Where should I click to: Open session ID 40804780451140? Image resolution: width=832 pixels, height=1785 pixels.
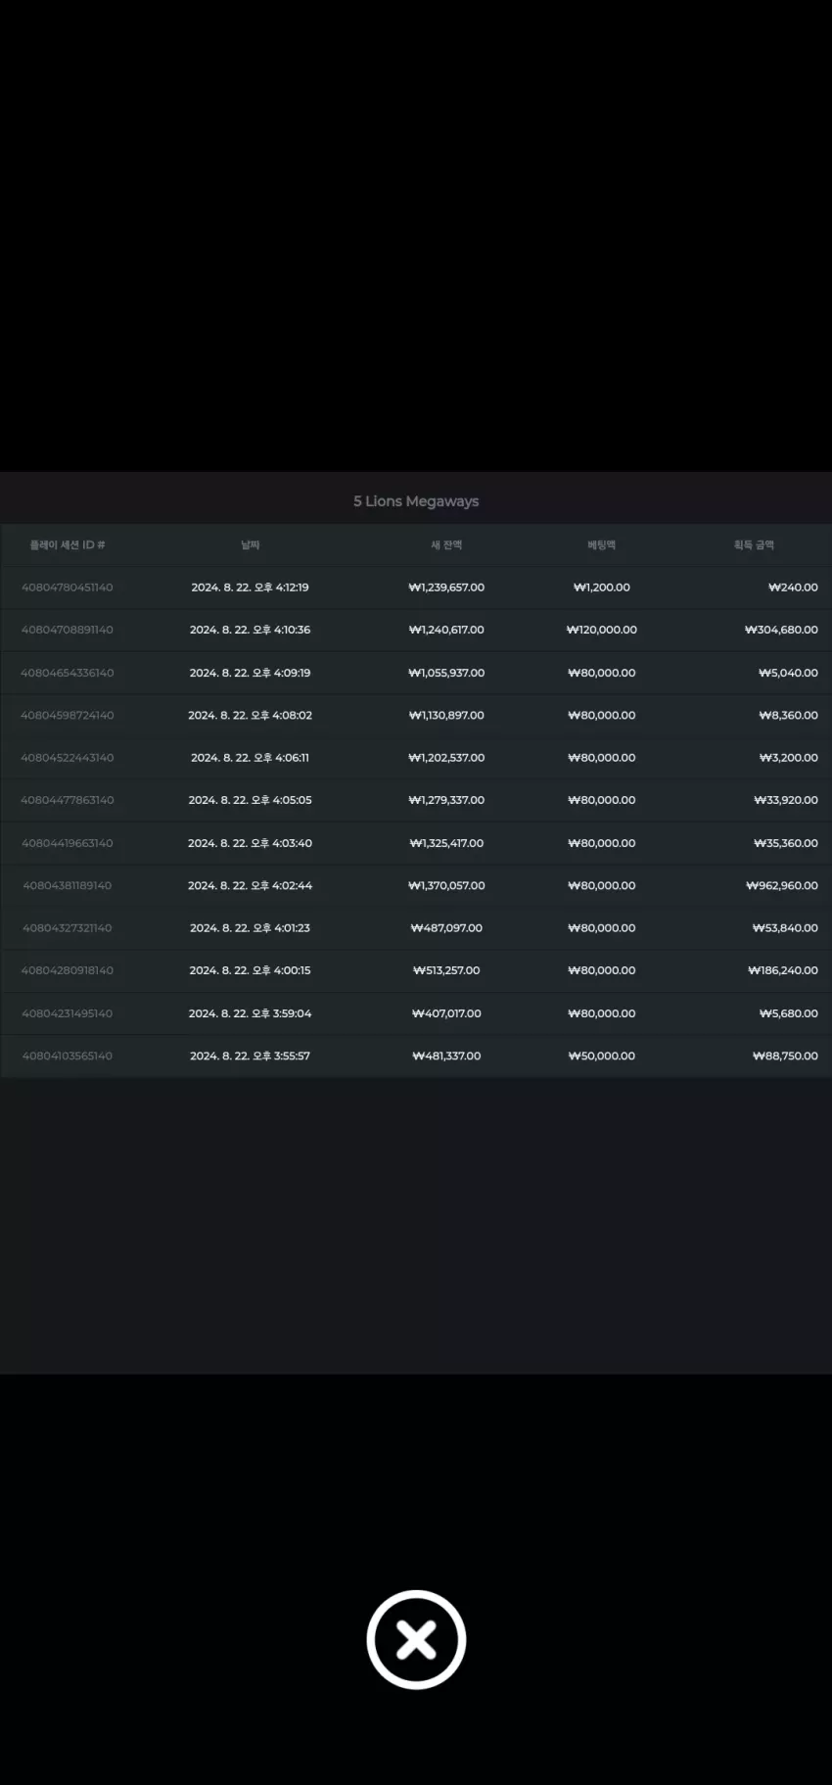pos(68,587)
